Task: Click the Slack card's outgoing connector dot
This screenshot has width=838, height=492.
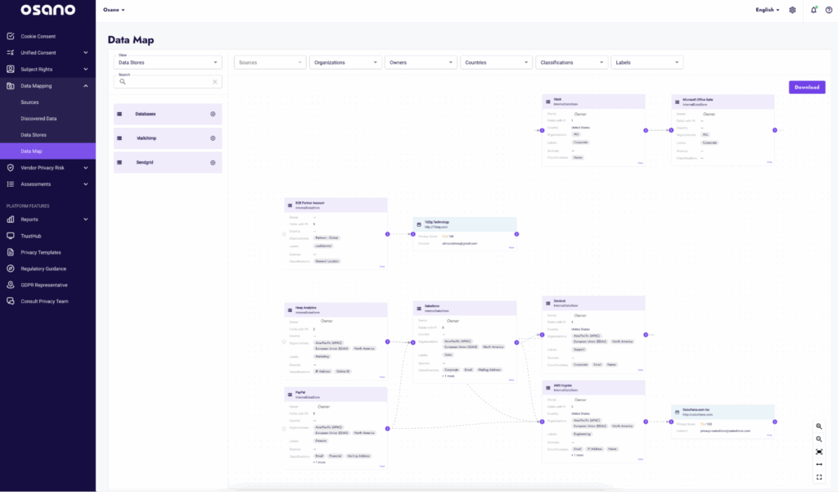Action: point(646,130)
